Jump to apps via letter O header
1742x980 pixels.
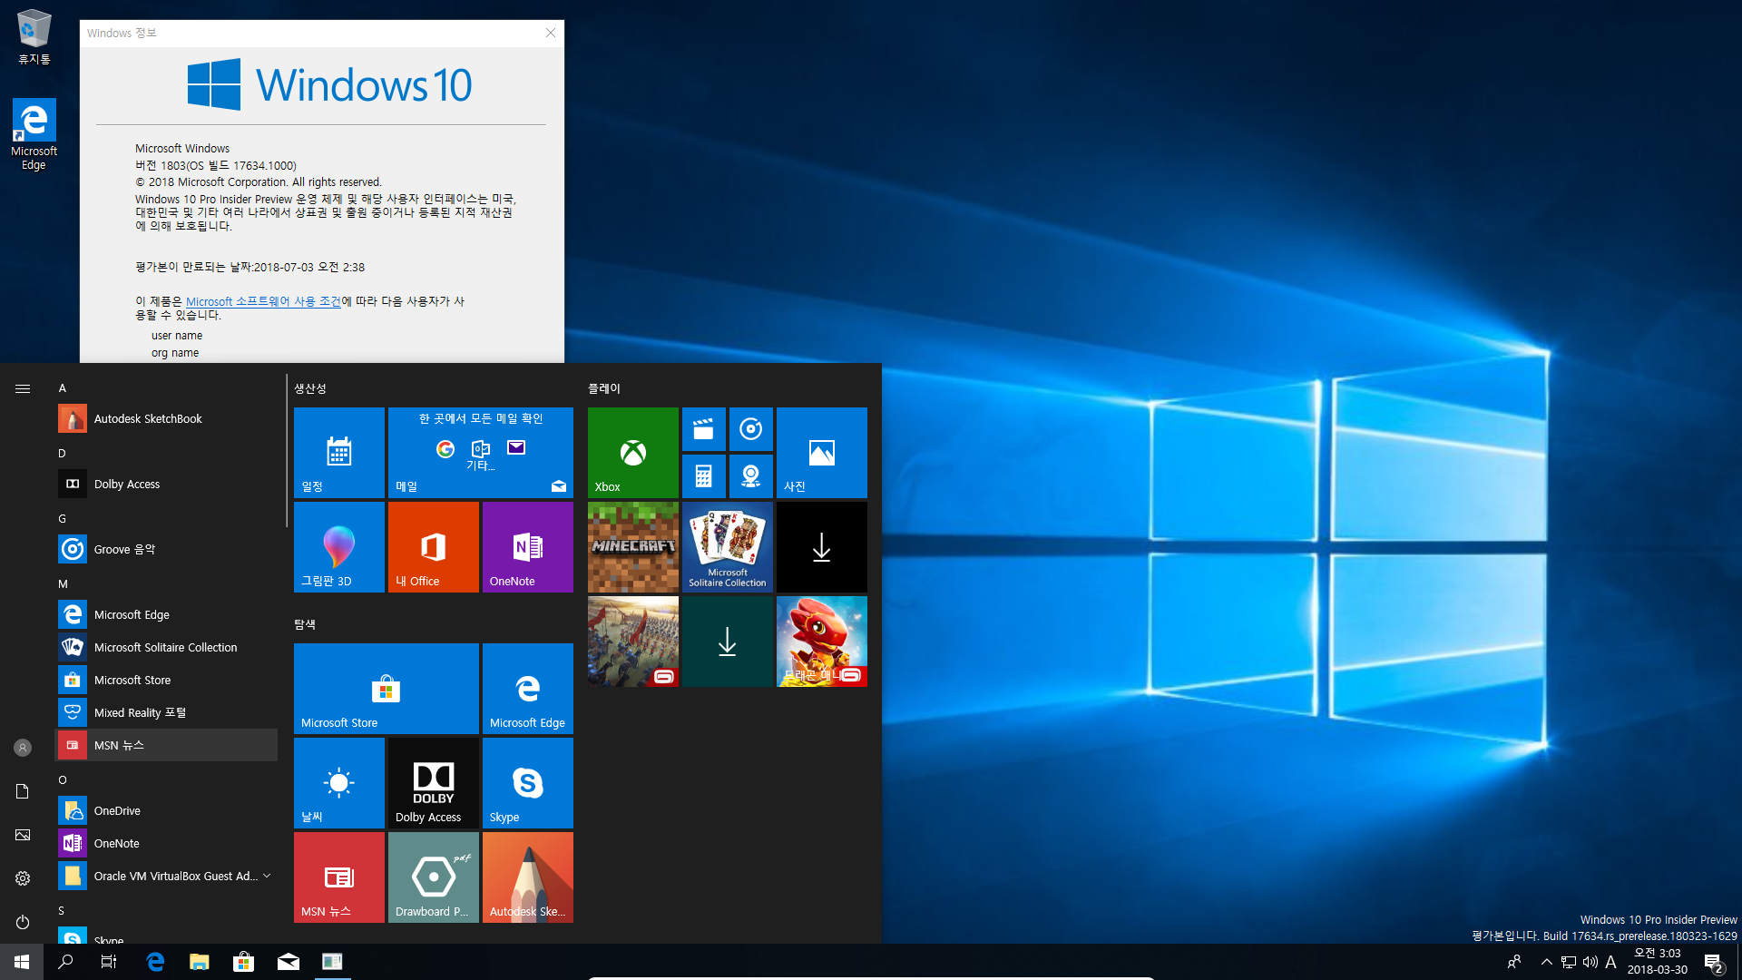pyautogui.click(x=63, y=779)
